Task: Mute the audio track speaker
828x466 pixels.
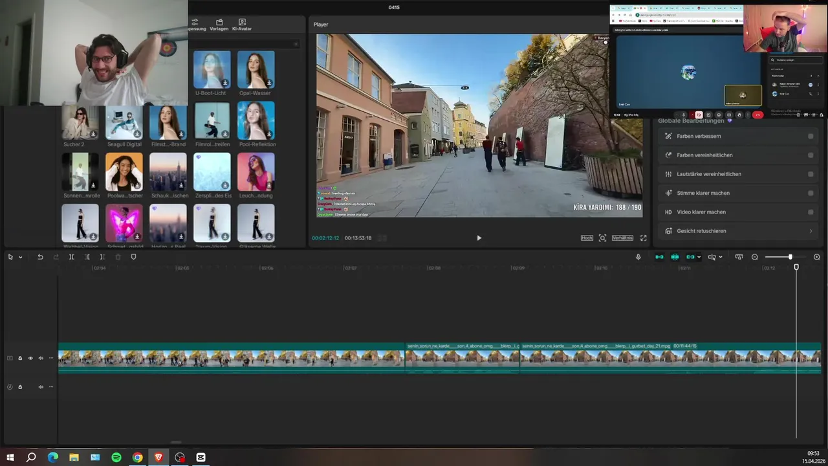Action: coord(41,387)
